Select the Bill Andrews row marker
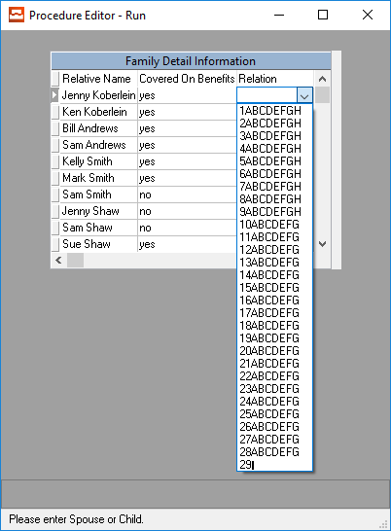Viewport: 391px width, 531px height. (55, 128)
